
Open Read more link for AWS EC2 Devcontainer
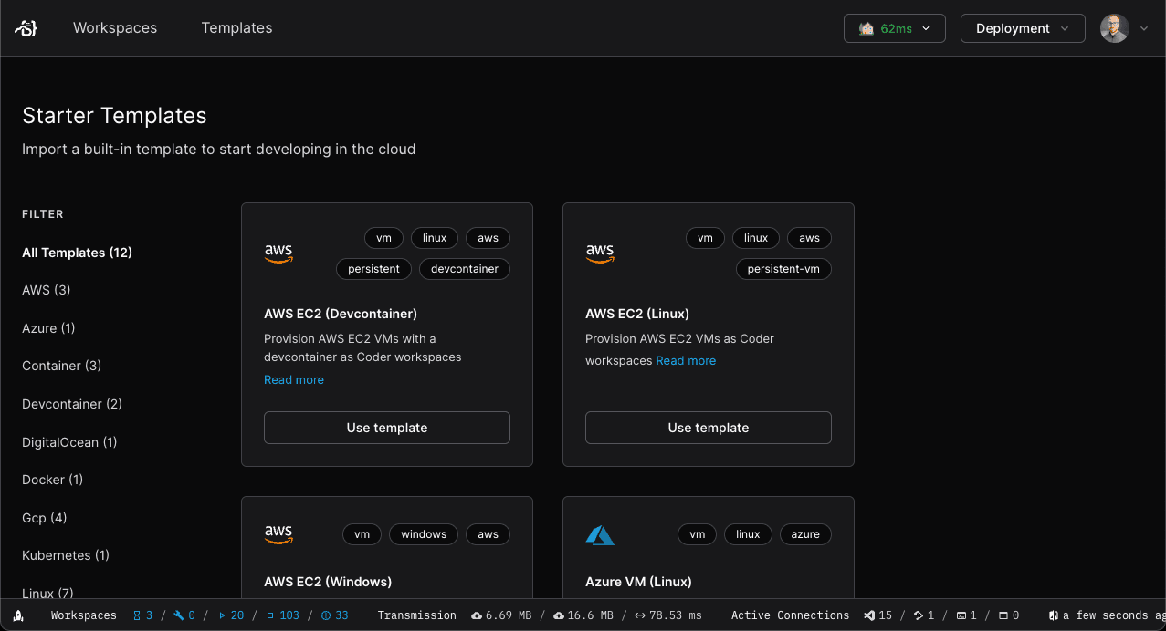294,379
